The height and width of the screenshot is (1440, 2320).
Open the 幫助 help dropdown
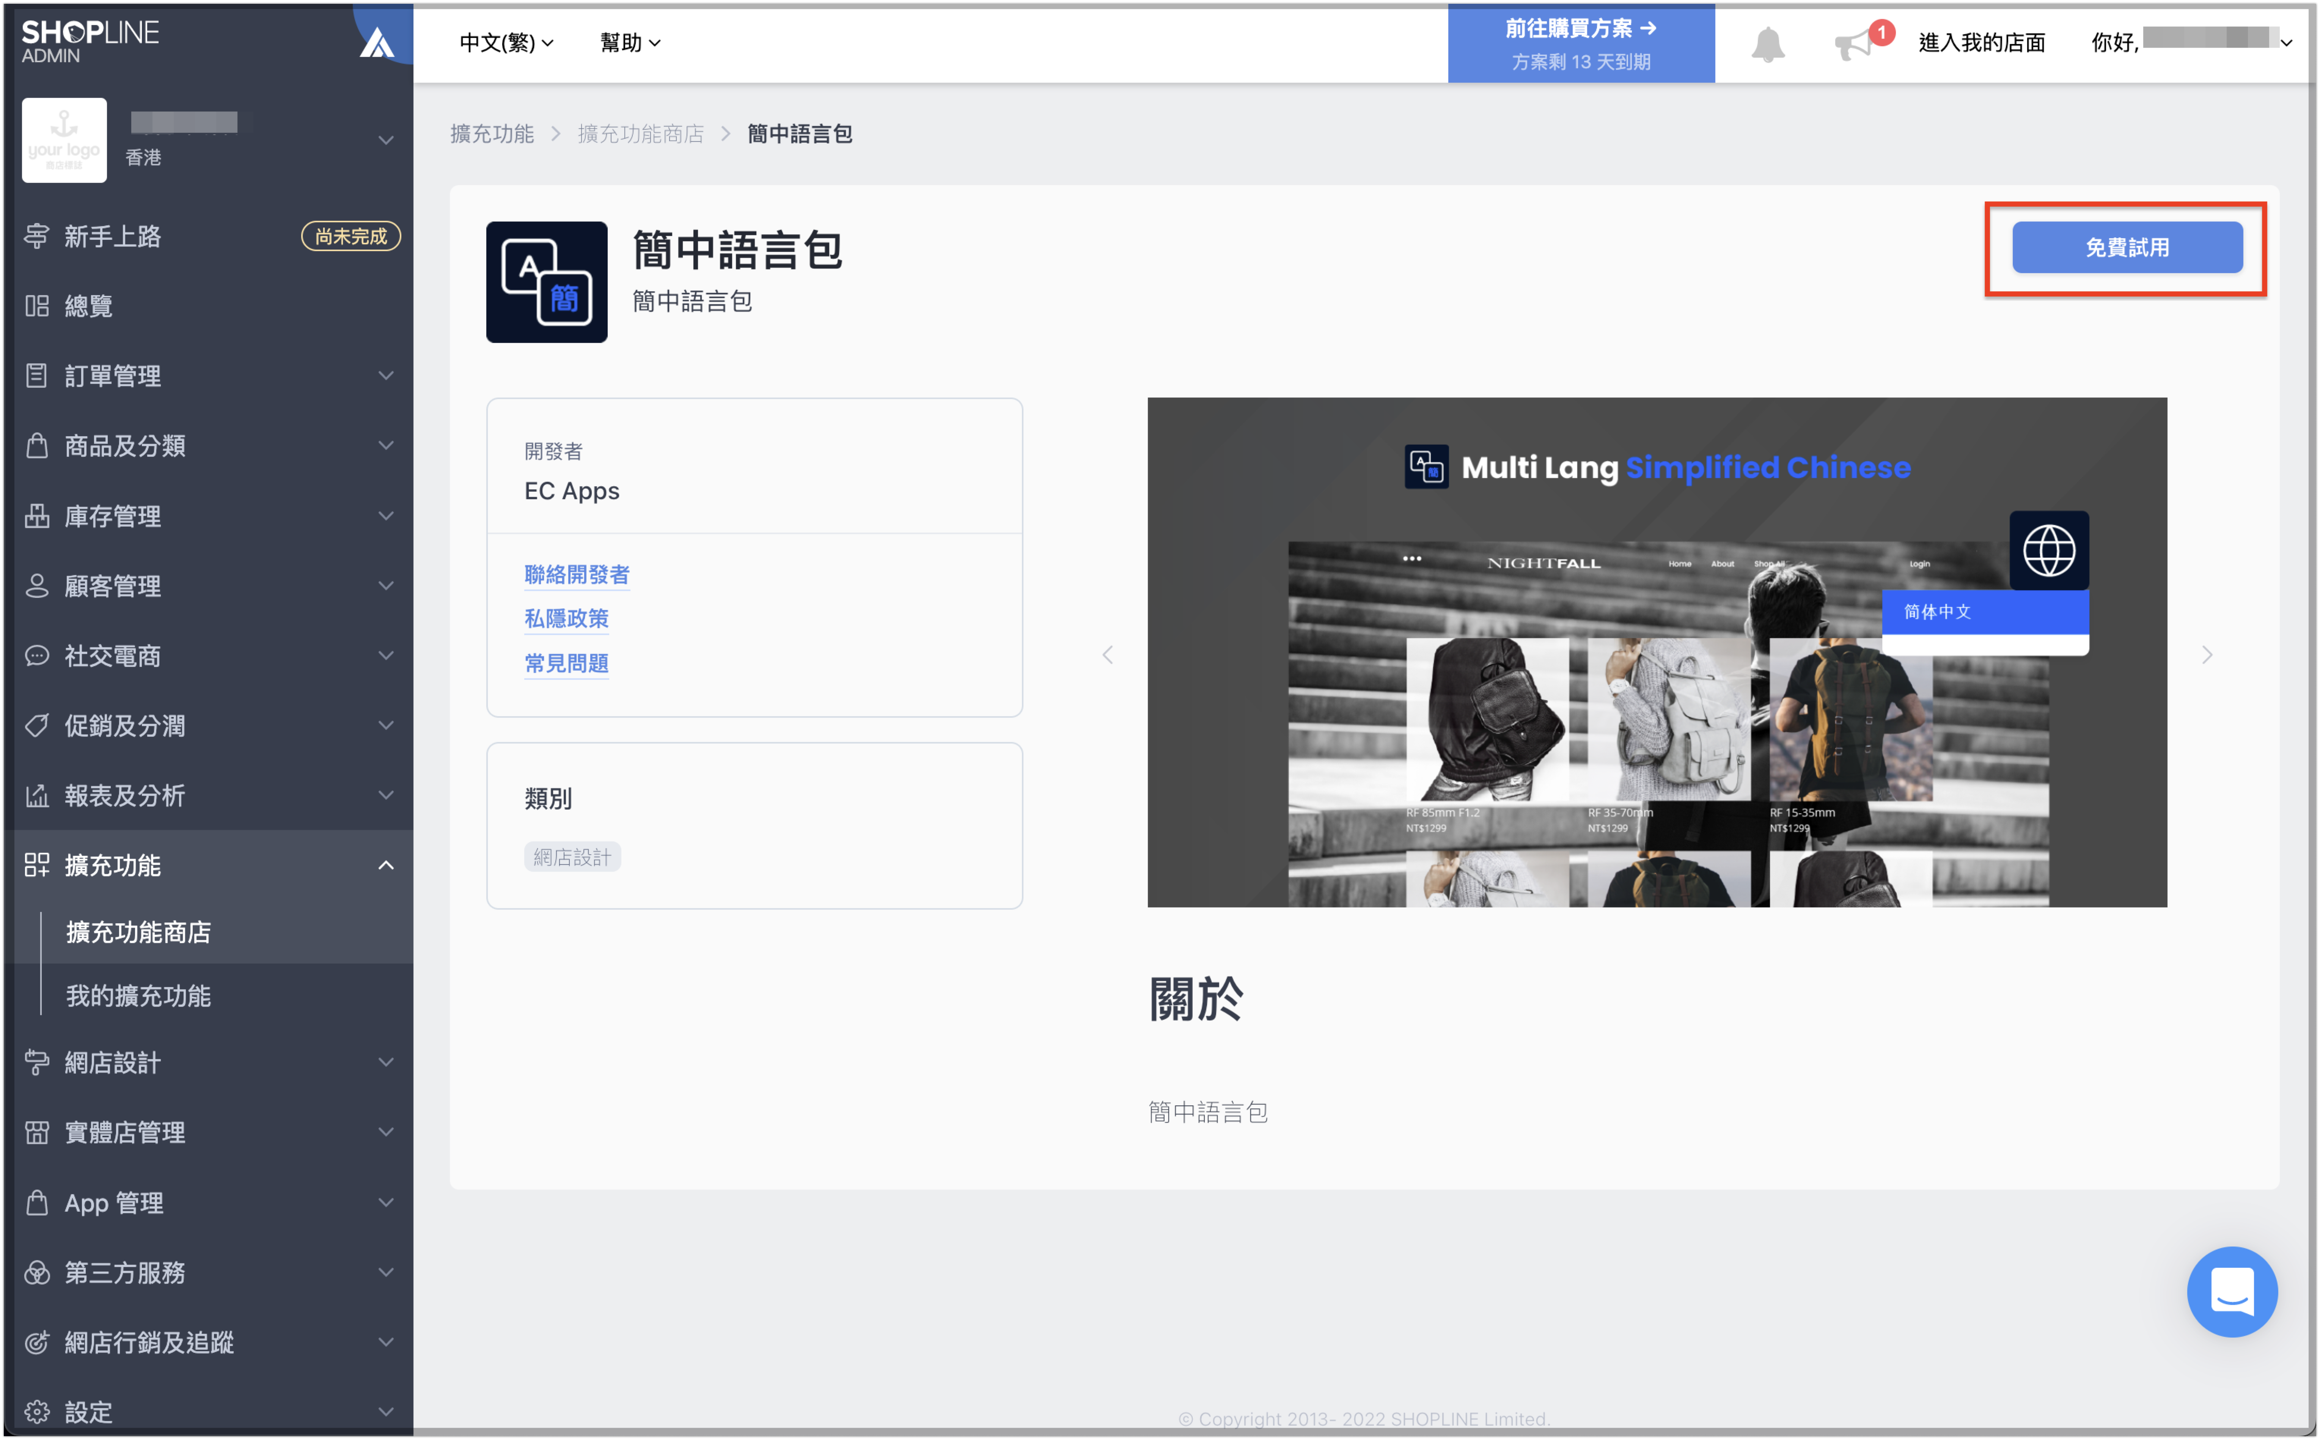click(x=630, y=43)
